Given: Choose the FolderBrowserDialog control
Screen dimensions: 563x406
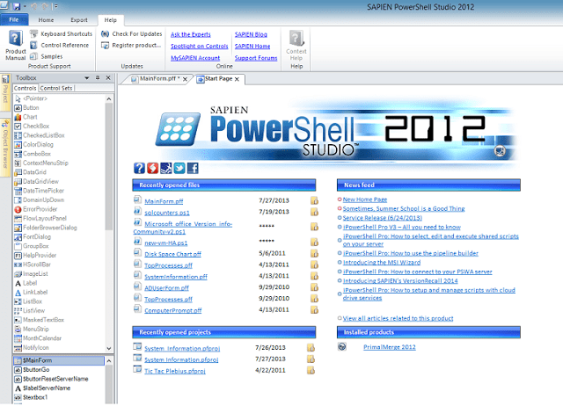Looking at the screenshot, I should pyautogui.click(x=46, y=228).
